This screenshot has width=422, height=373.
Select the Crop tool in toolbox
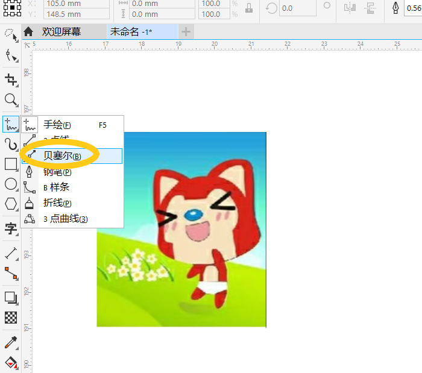[x=11, y=79]
